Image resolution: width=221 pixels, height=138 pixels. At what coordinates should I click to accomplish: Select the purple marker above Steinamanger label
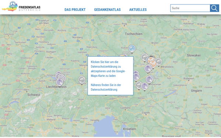[x=149, y=79]
